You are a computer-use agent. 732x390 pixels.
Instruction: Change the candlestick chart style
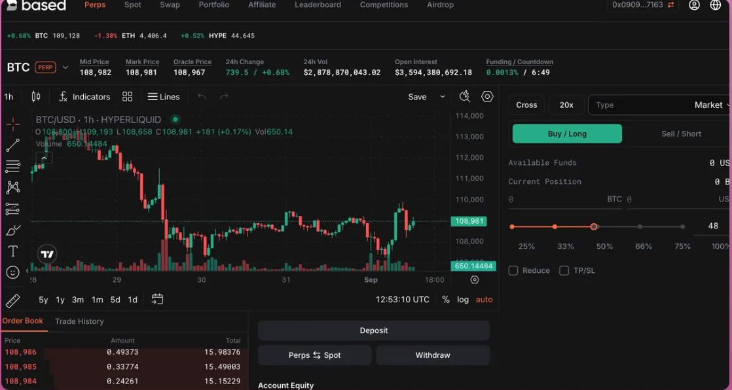click(35, 97)
